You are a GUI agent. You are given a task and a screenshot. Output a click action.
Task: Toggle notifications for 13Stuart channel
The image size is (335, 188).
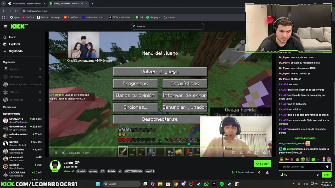pos(40,92)
